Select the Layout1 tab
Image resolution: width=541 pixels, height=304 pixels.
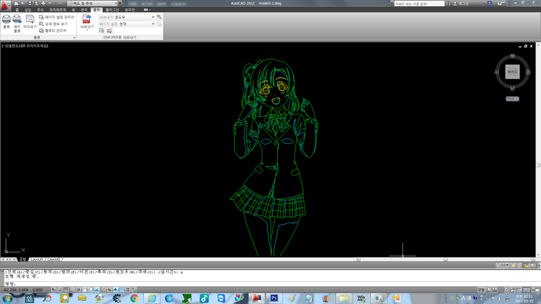[x=37, y=259]
